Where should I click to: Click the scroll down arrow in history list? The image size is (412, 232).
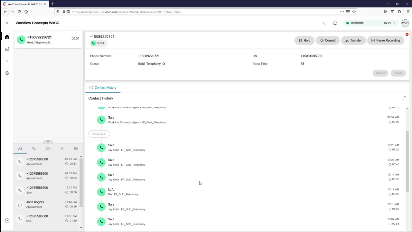point(81,227)
